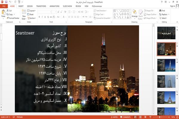
Task: Click zoom slider handle
Action: click(160, 117)
